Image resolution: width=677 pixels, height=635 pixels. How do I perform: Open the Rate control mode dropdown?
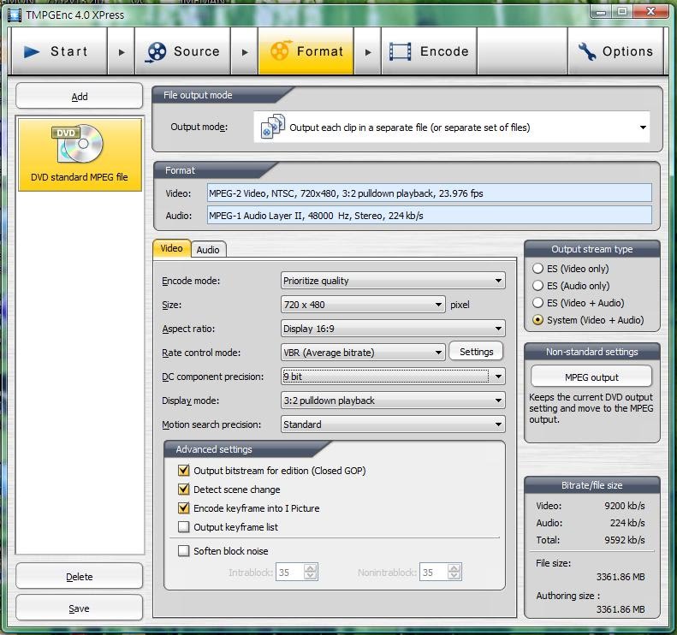363,353
